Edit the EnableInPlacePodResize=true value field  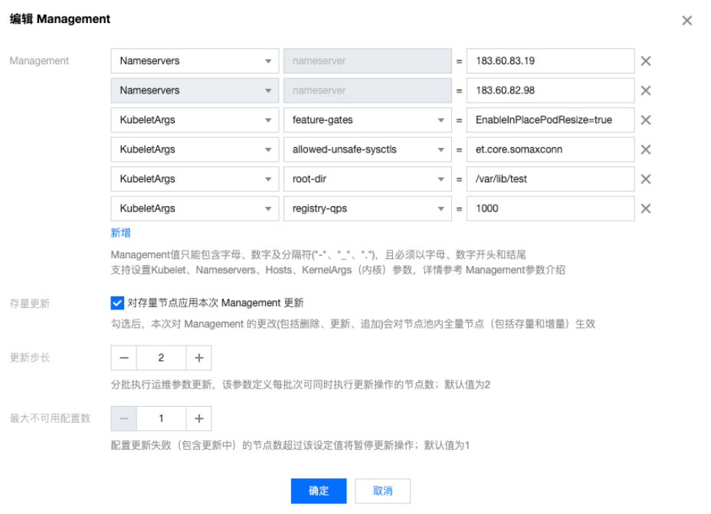550,119
